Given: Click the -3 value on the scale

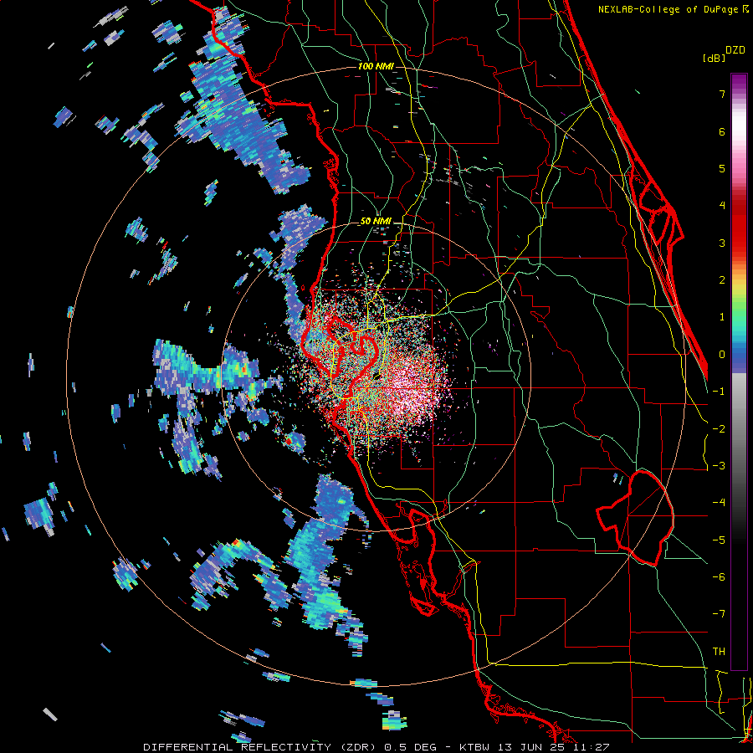Looking at the screenshot, I should [x=719, y=466].
